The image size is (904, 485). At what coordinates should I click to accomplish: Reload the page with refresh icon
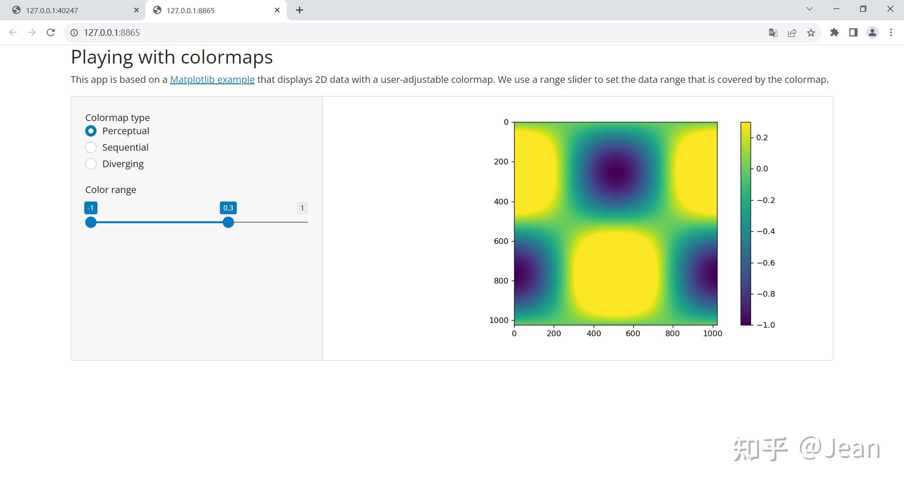pyautogui.click(x=51, y=32)
